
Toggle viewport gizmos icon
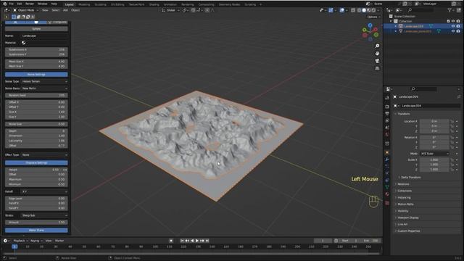pos(331,10)
